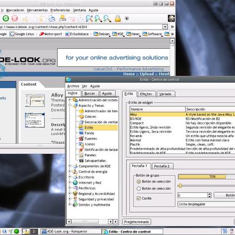Open the Motorsport bookmark

pos(51,34)
